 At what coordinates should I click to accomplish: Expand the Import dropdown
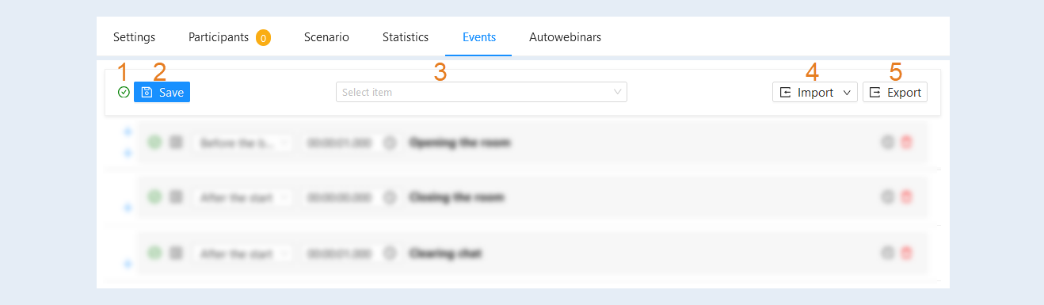click(815, 93)
